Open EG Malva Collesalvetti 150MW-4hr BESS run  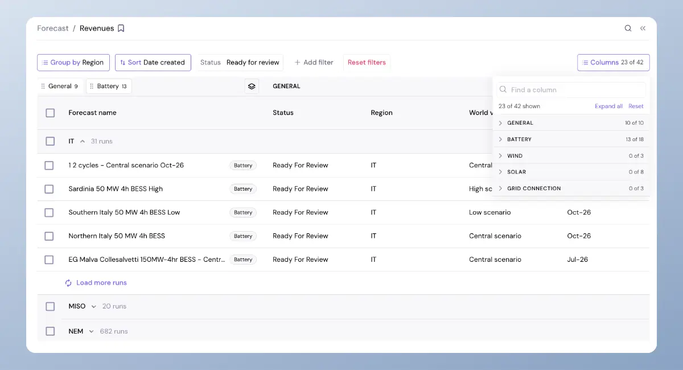147,260
